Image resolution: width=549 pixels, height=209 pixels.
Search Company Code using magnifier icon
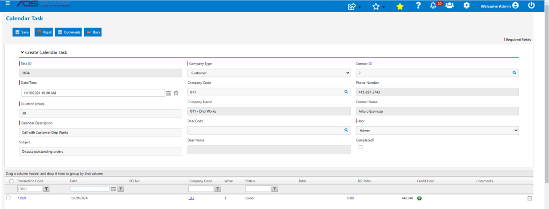pos(346,92)
